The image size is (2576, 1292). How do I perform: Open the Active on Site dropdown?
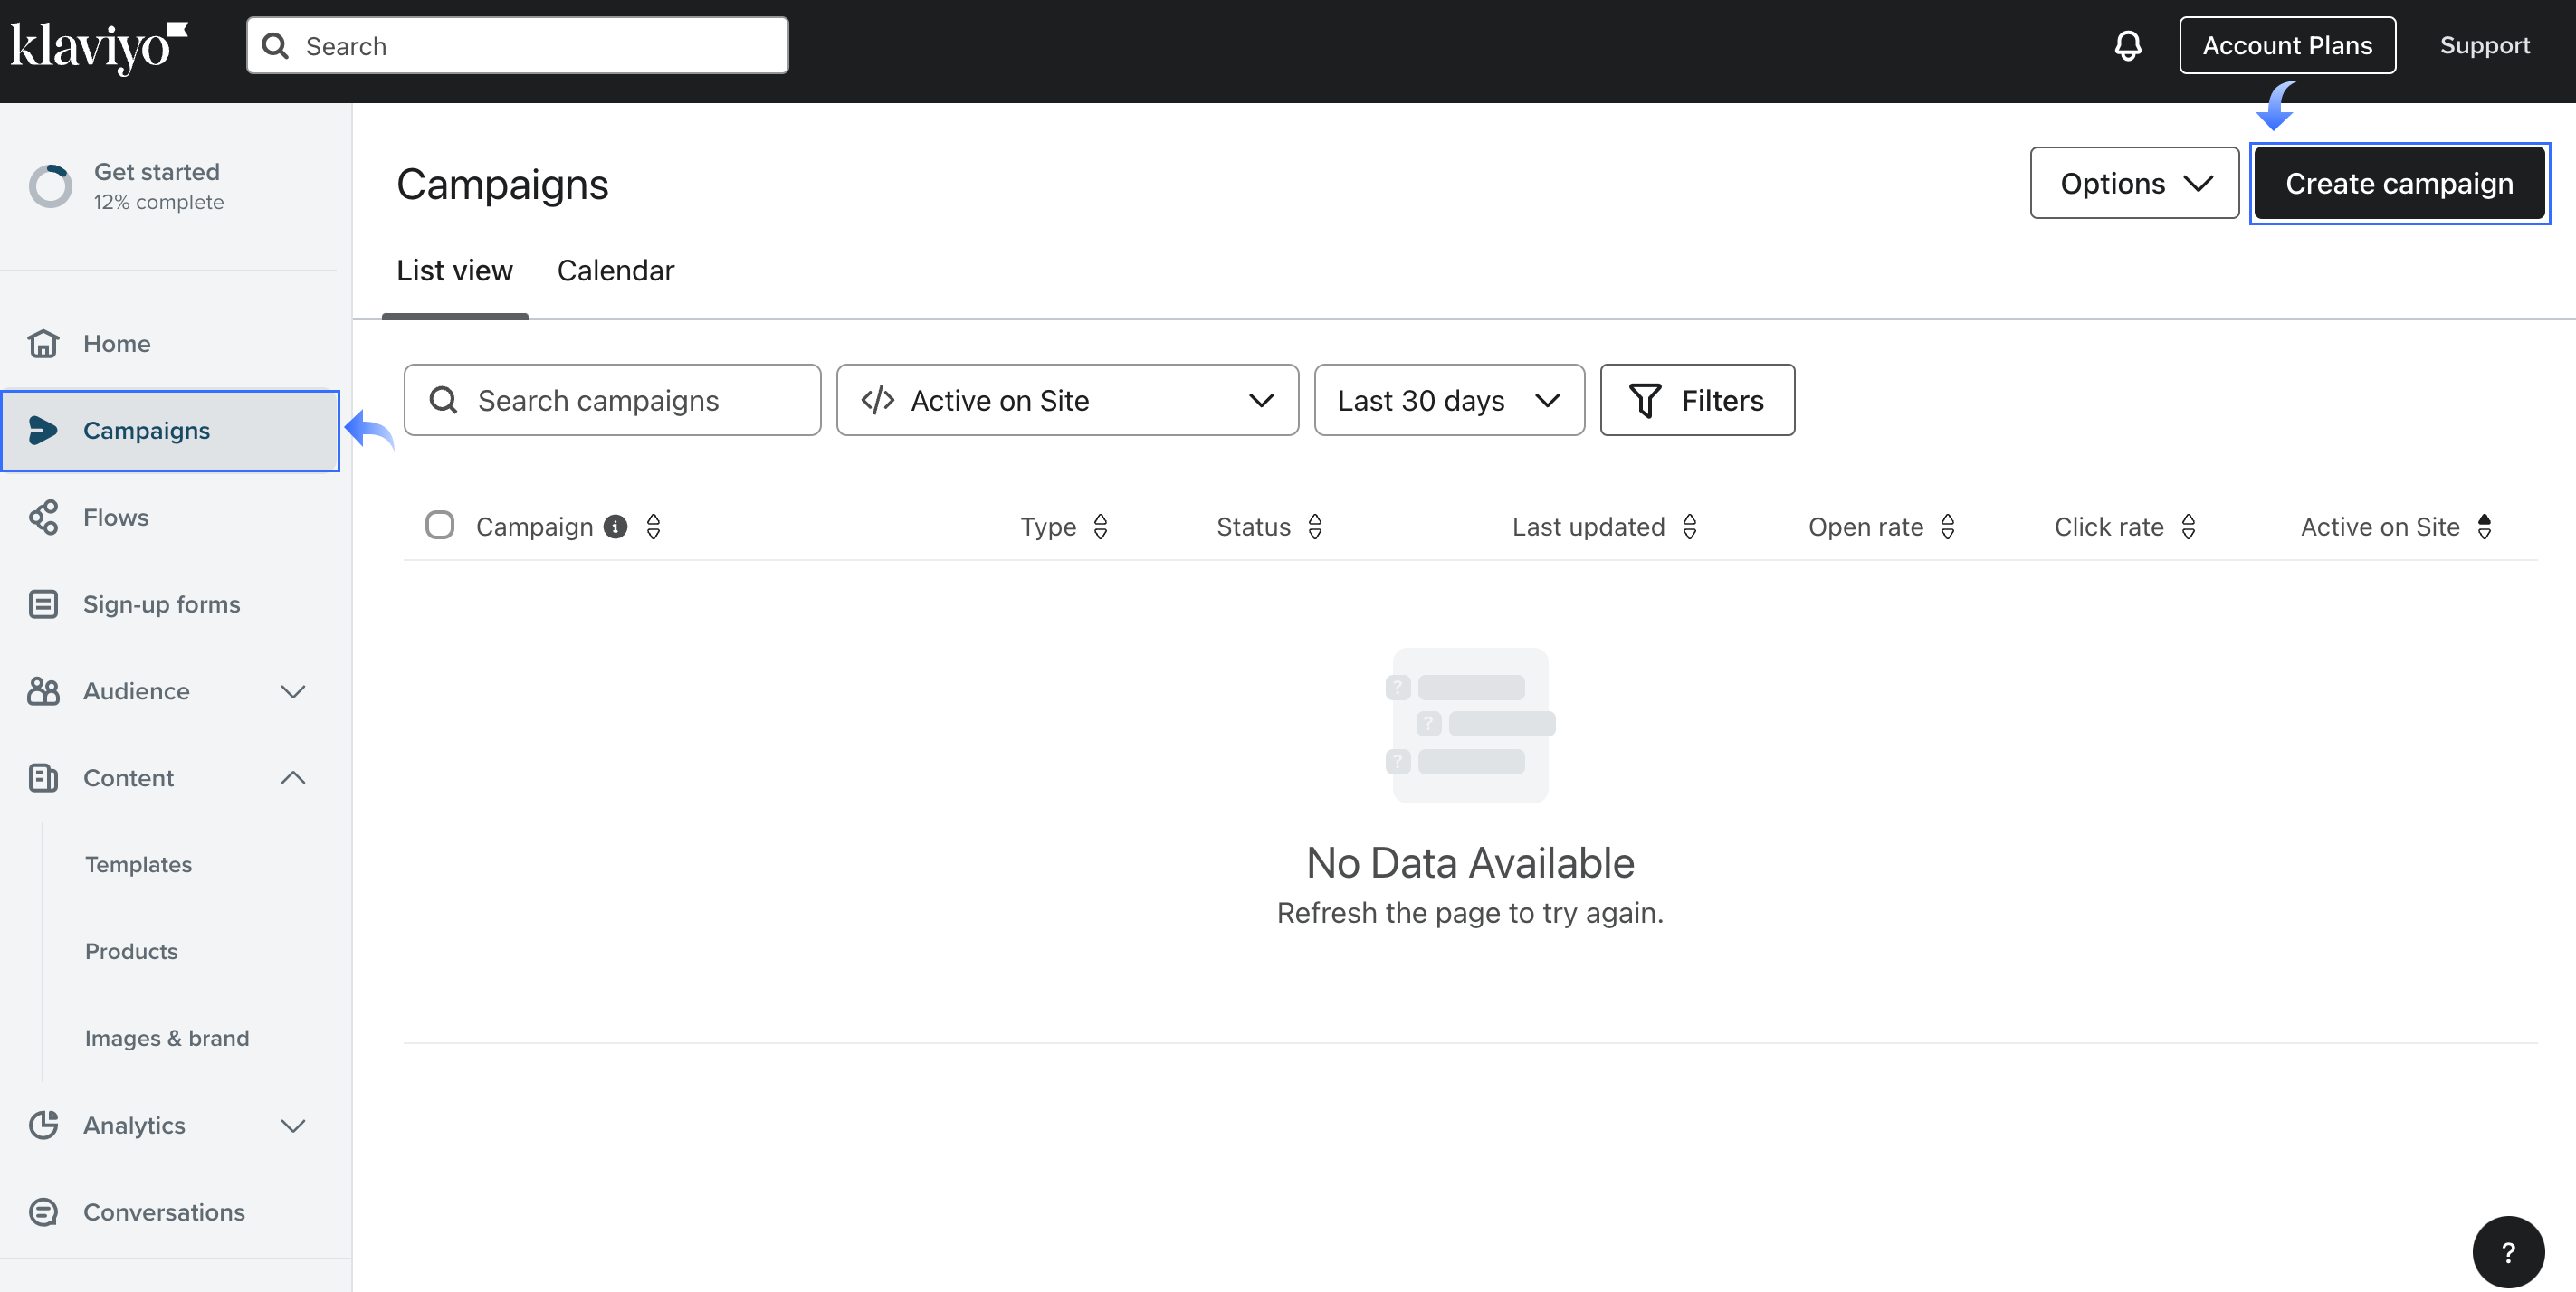click(1066, 400)
